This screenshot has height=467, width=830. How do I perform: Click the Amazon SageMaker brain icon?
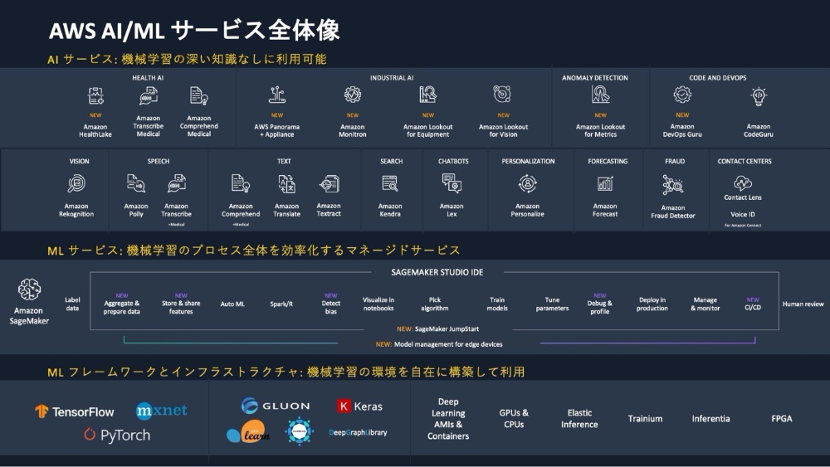click(29, 289)
